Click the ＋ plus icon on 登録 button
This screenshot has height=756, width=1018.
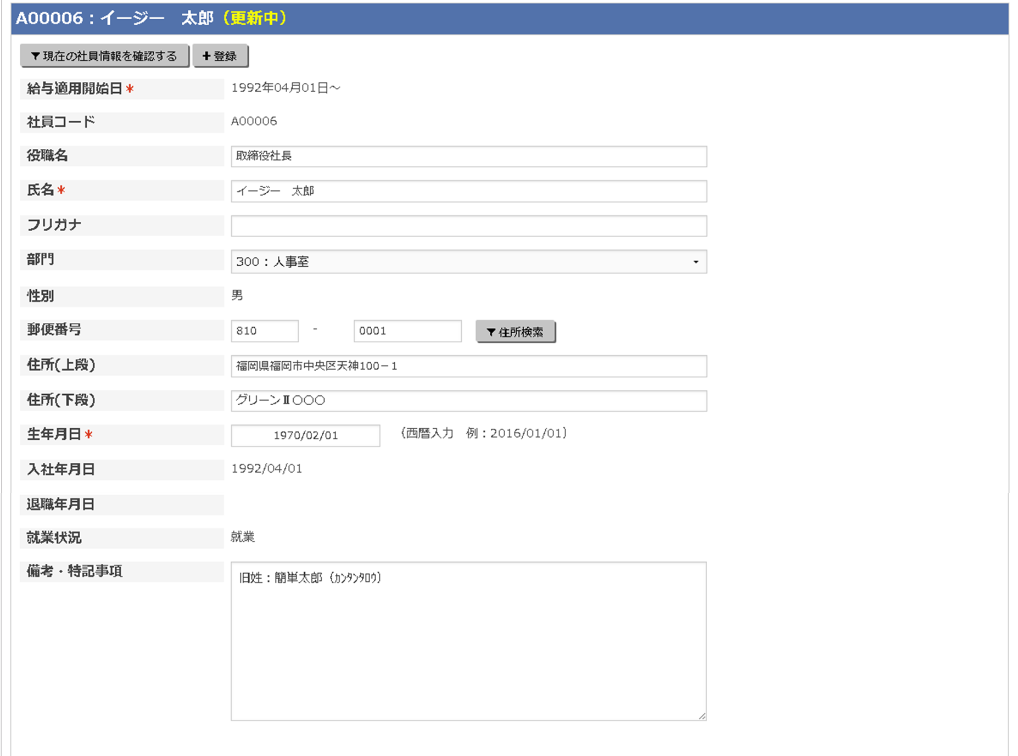(x=206, y=55)
